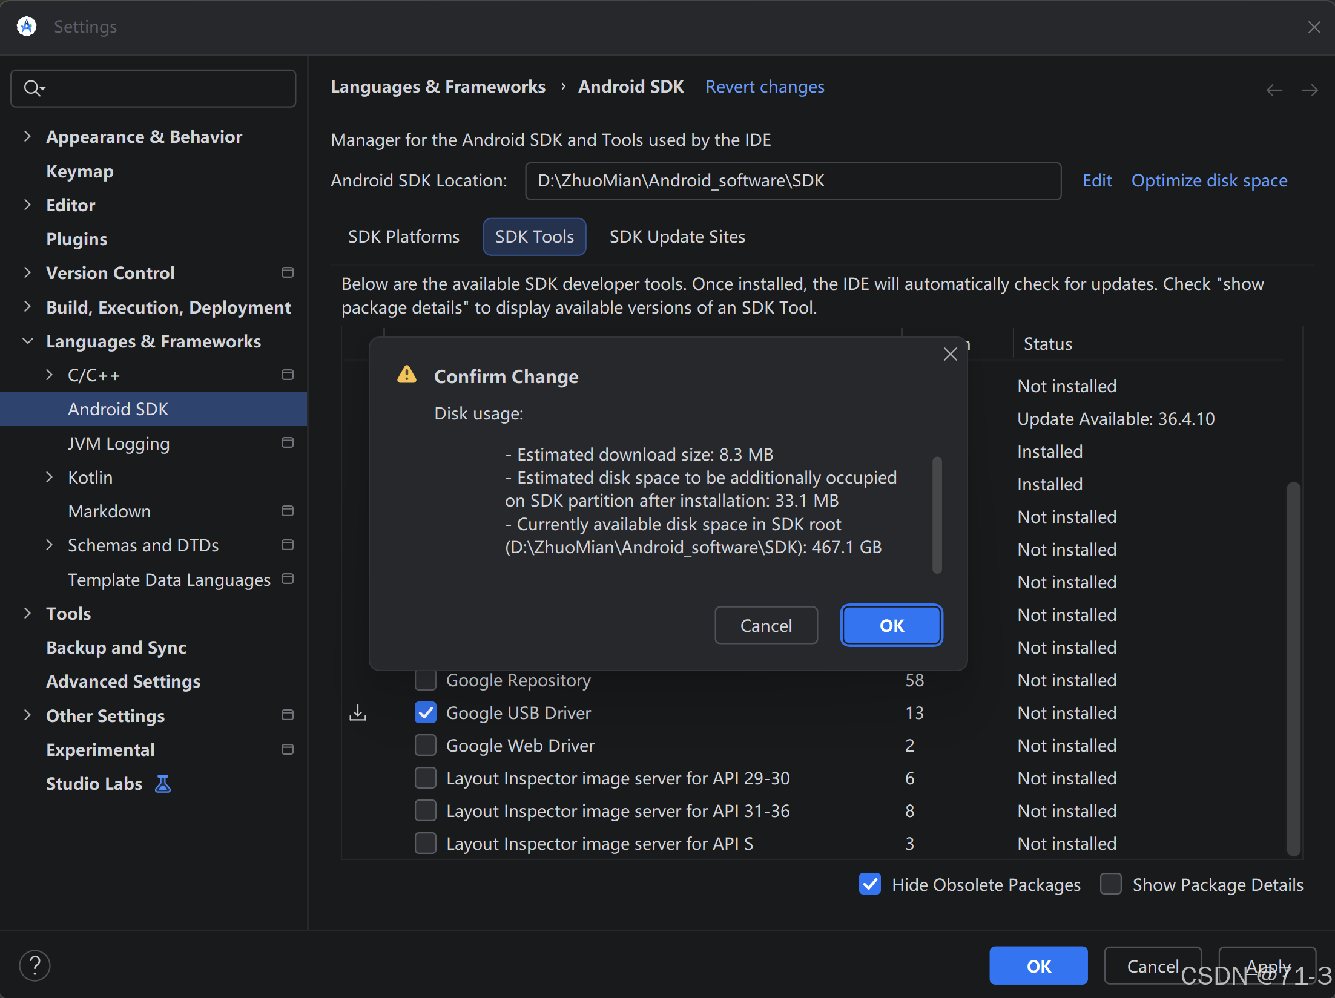1335x998 pixels.
Task: Click the navigate back arrow icon
Action: click(1274, 90)
